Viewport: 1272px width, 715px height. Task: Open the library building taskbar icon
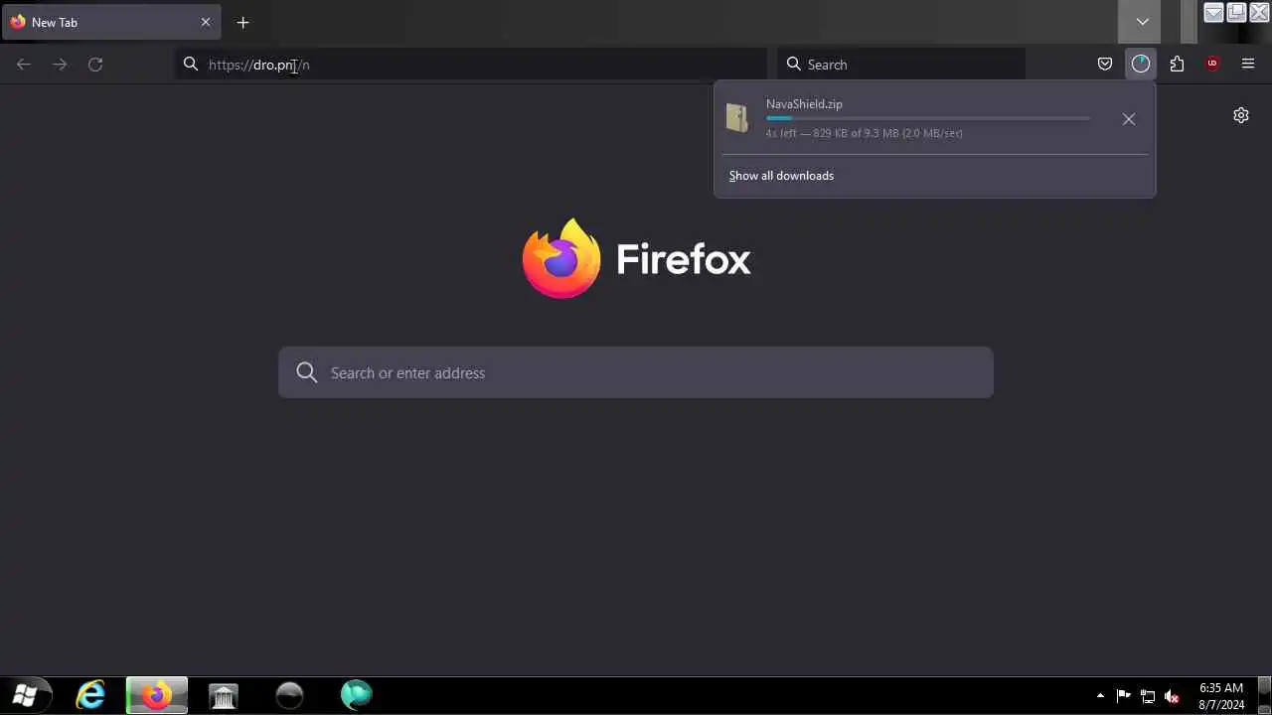tap(224, 695)
